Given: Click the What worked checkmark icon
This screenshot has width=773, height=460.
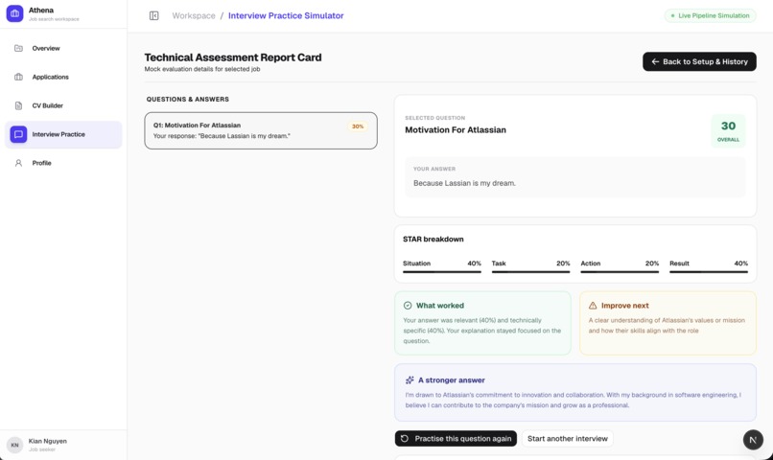Looking at the screenshot, I should [x=408, y=306].
